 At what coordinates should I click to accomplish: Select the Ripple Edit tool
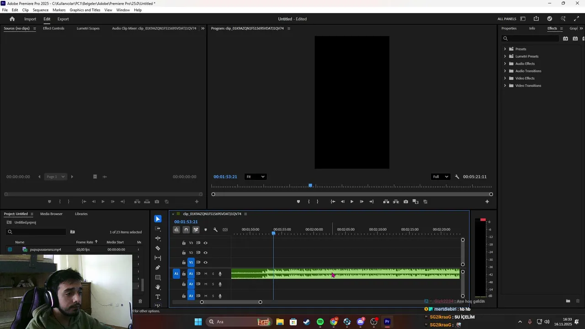coord(158,238)
